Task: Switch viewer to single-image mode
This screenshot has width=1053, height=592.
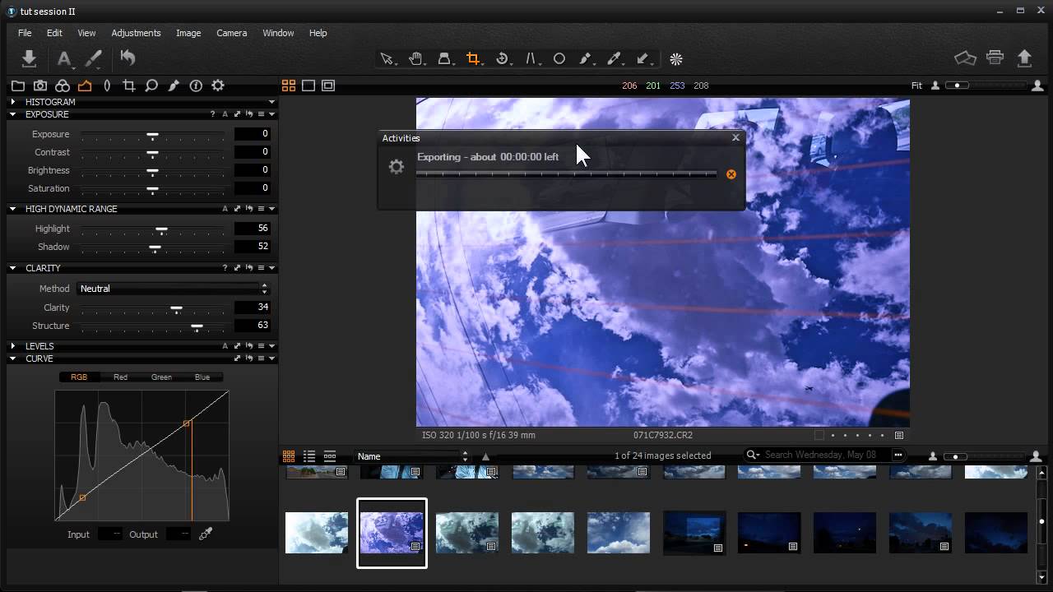Action: [308, 86]
